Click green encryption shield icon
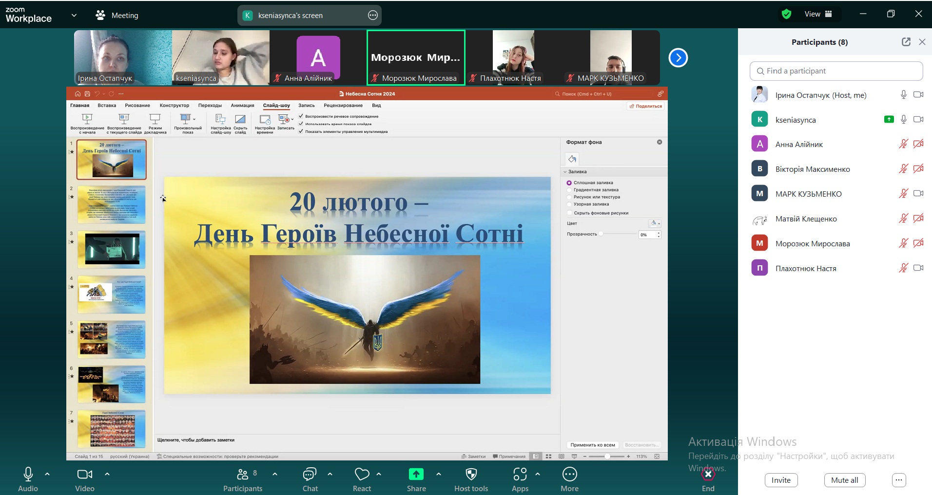The height and width of the screenshot is (495, 932). 786,14
